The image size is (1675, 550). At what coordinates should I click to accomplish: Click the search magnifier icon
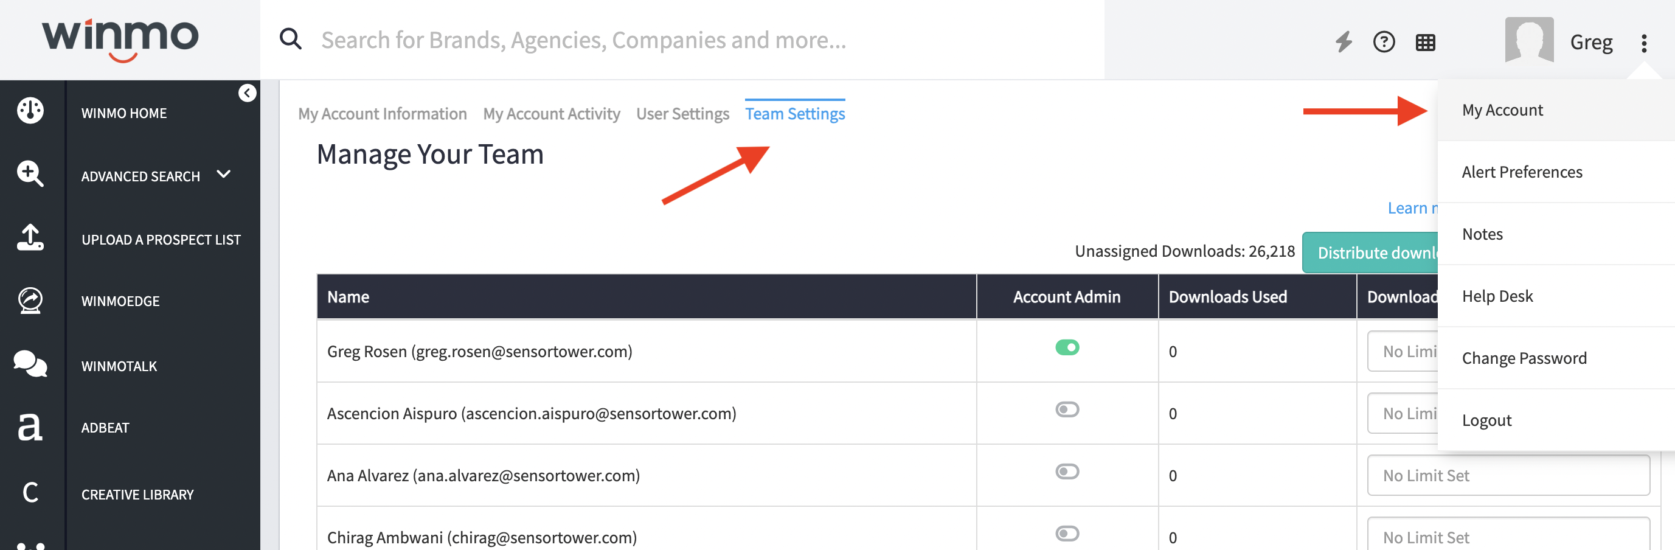point(291,40)
